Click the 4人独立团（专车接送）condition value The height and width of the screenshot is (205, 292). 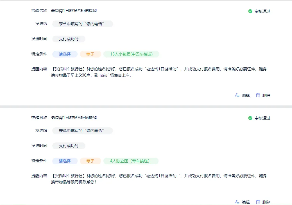point(131,161)
